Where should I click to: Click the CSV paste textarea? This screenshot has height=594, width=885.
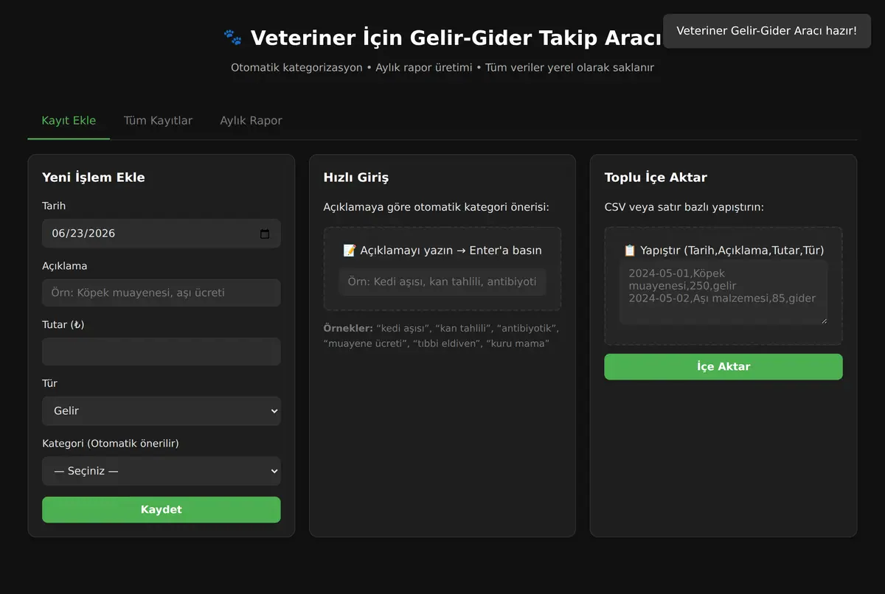723,292
